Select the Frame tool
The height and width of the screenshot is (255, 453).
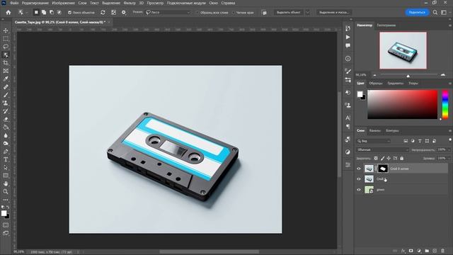pyautogui.click(x=6, y=71)
